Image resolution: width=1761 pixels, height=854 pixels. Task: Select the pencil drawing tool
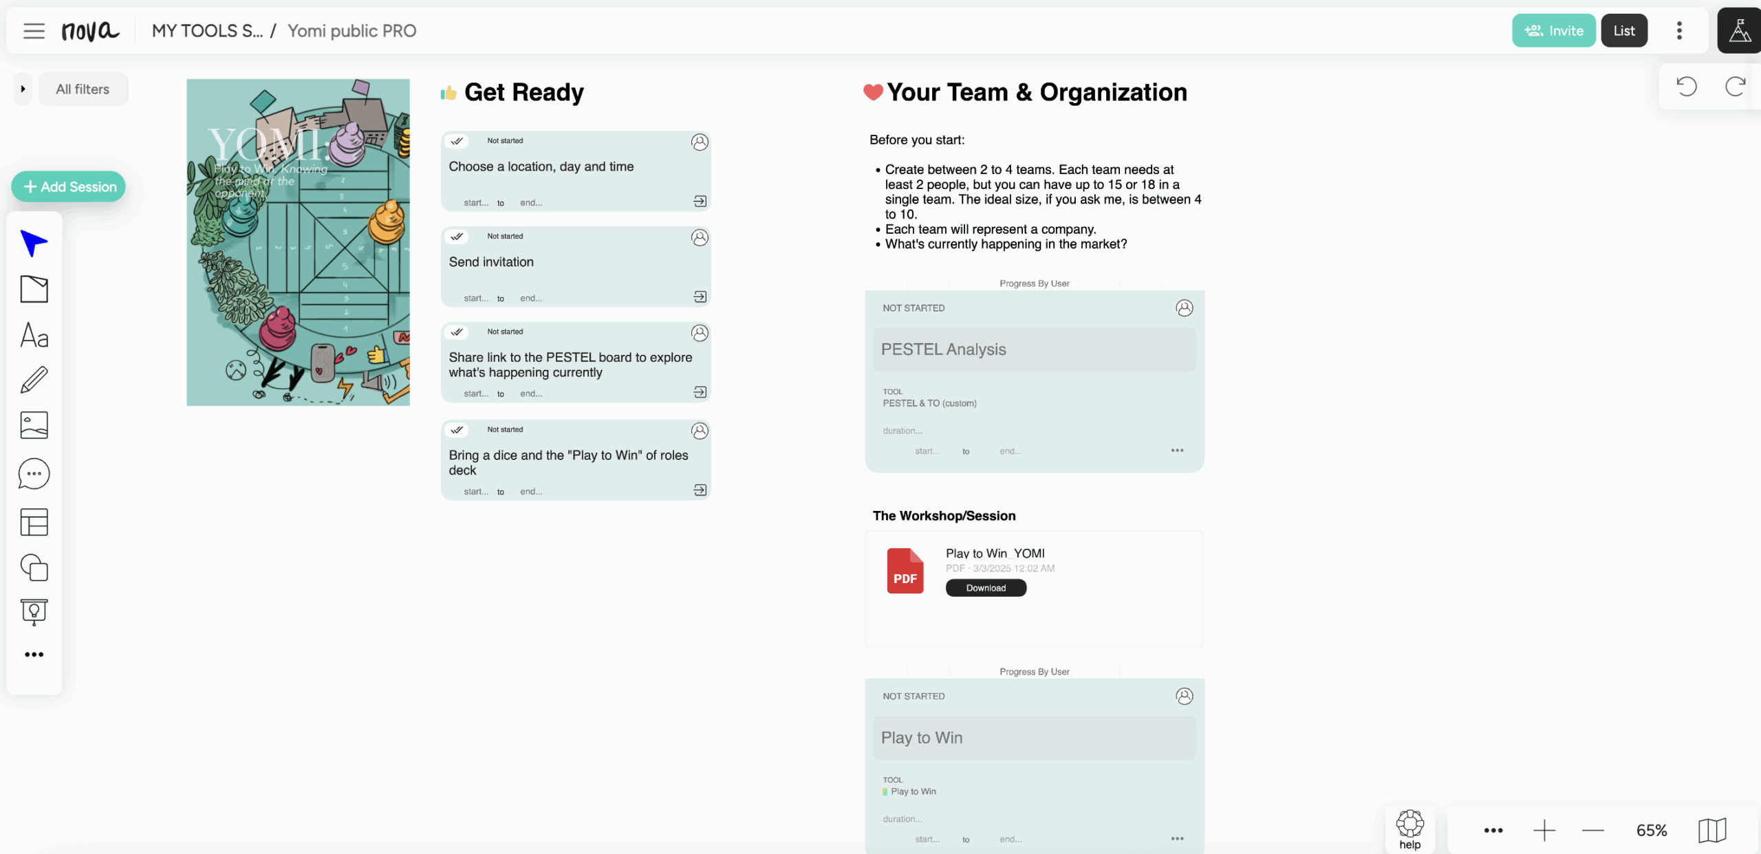click(34, 380)
